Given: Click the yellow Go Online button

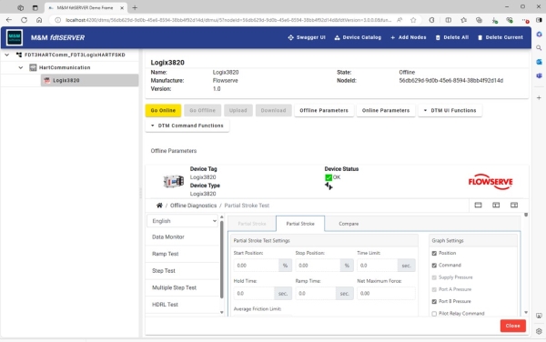Looking at the screenshot, I should coord(163,110).
